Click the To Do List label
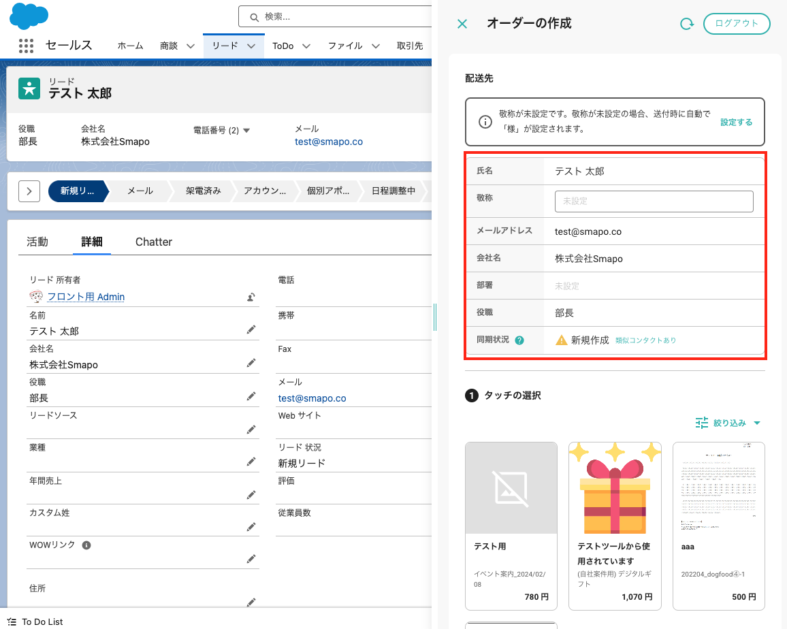The image size is (787, 629). click(43, 622)
